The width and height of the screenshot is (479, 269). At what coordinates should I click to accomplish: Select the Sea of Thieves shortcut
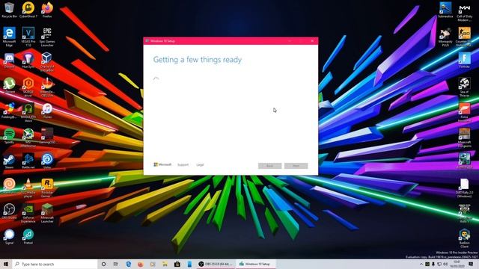pyautogui.click(x=464, y=87)
